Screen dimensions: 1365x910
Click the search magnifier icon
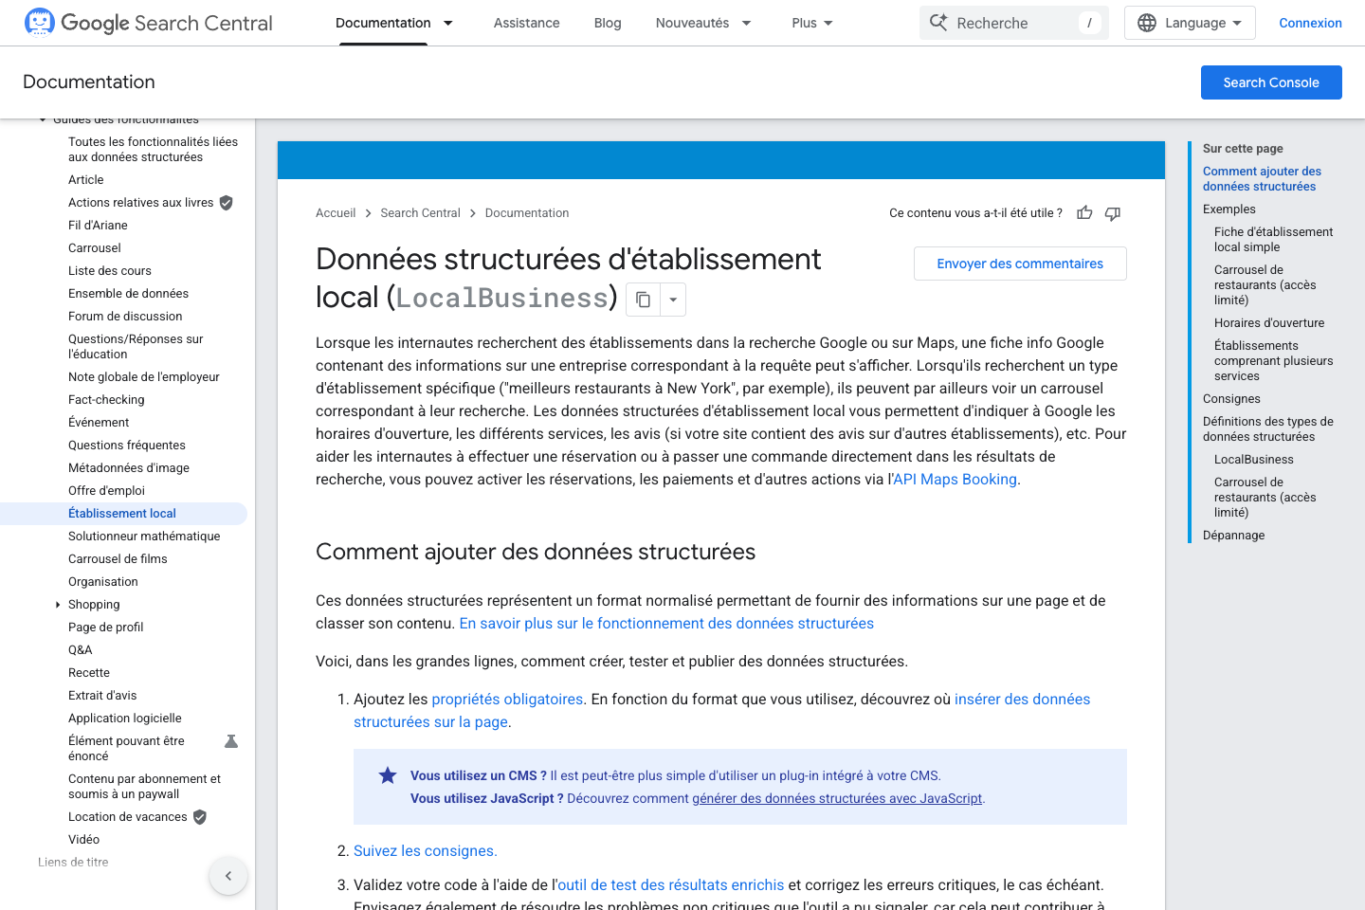point(938,22)
